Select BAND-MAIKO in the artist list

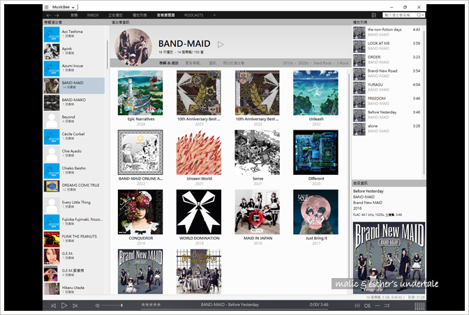pos(74,102)
